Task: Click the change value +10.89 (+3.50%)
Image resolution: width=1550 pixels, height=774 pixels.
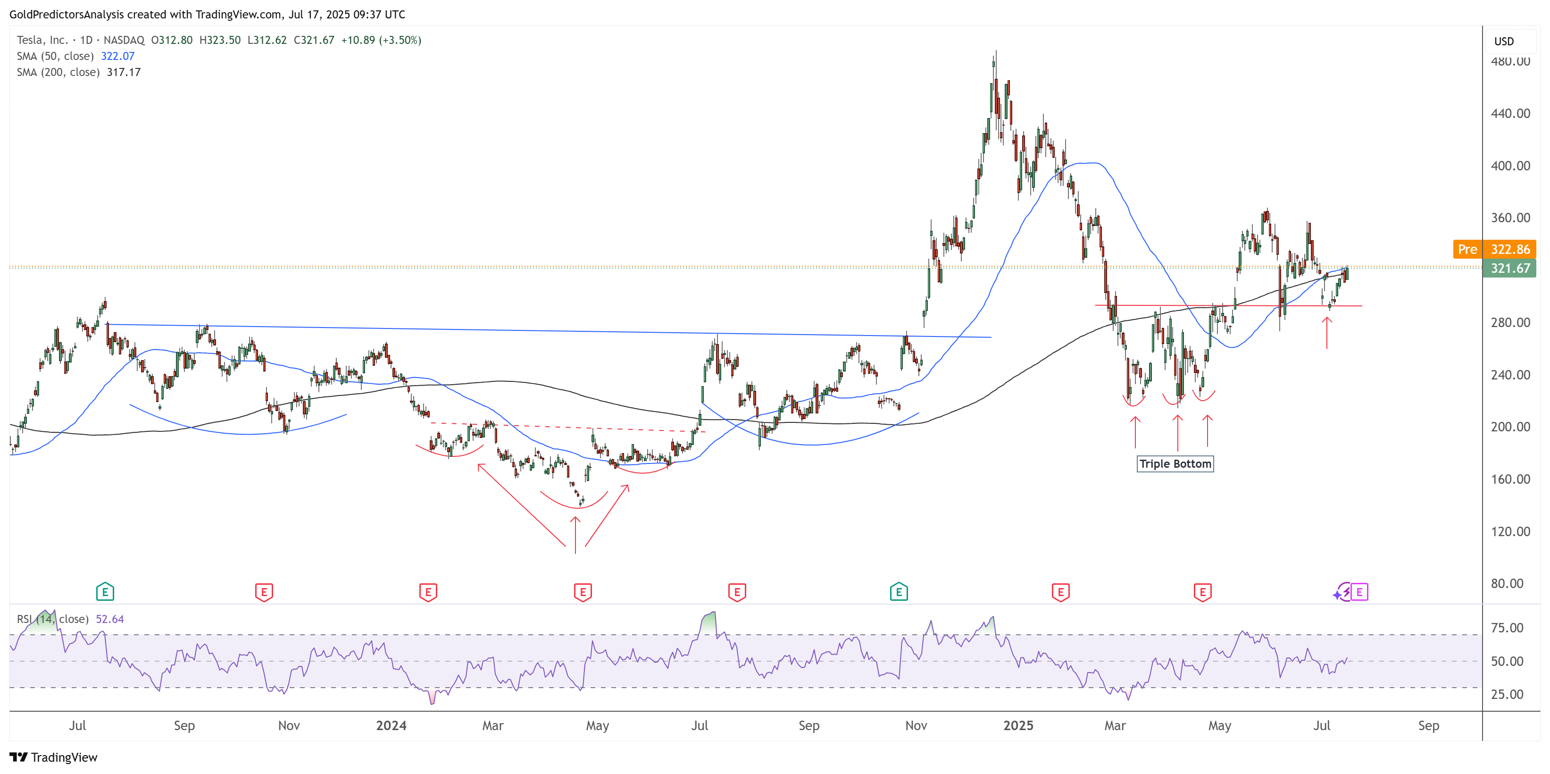Action: point(382,40)
